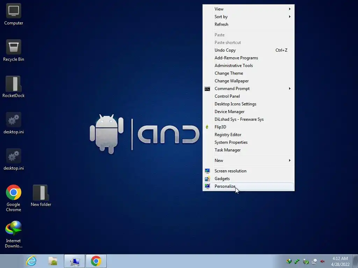Open Internet Explorer from the taskbar
This screenshot has width=358, height=268.
31,261
